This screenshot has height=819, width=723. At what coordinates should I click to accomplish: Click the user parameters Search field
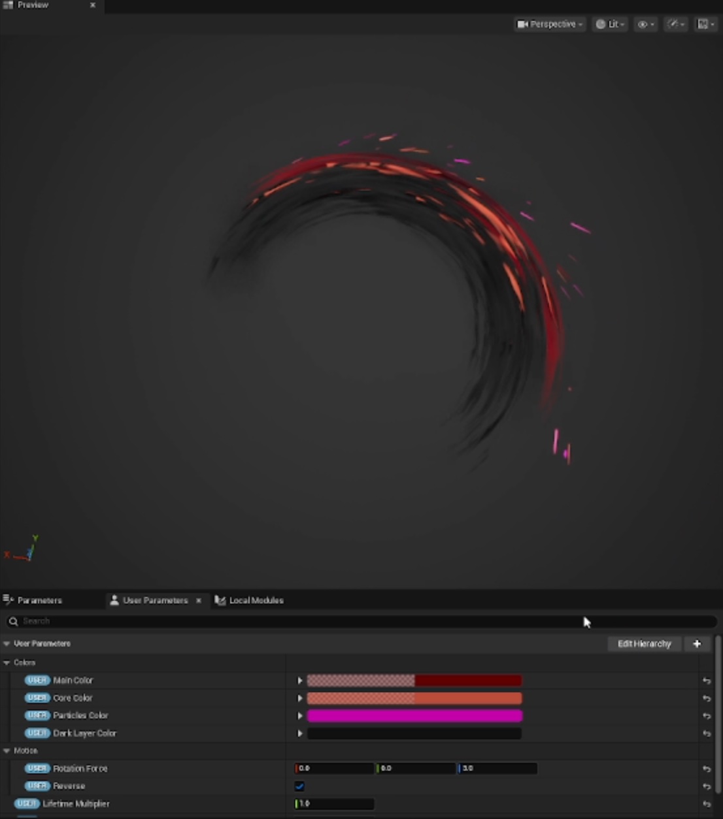[x=294, y=621]
